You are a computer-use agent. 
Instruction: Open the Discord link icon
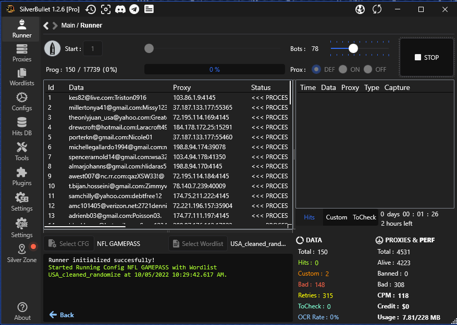tap(120, 9)
